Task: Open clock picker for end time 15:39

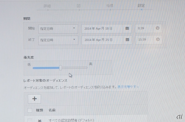Action: point(158,39)
